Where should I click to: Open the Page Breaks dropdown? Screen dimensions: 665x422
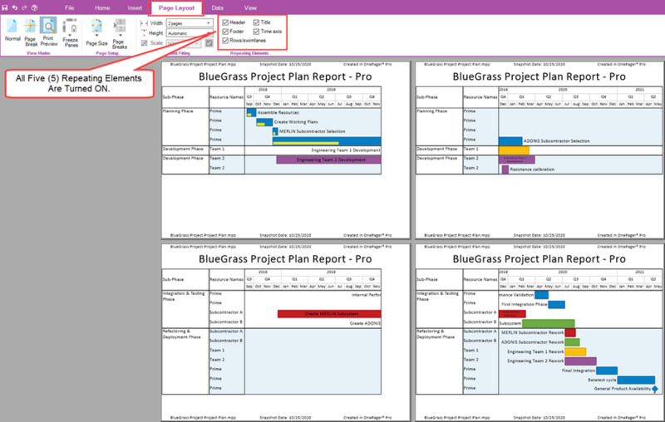click(120, 34)
